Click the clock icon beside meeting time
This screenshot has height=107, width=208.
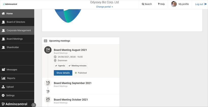(x=55, y=57)
